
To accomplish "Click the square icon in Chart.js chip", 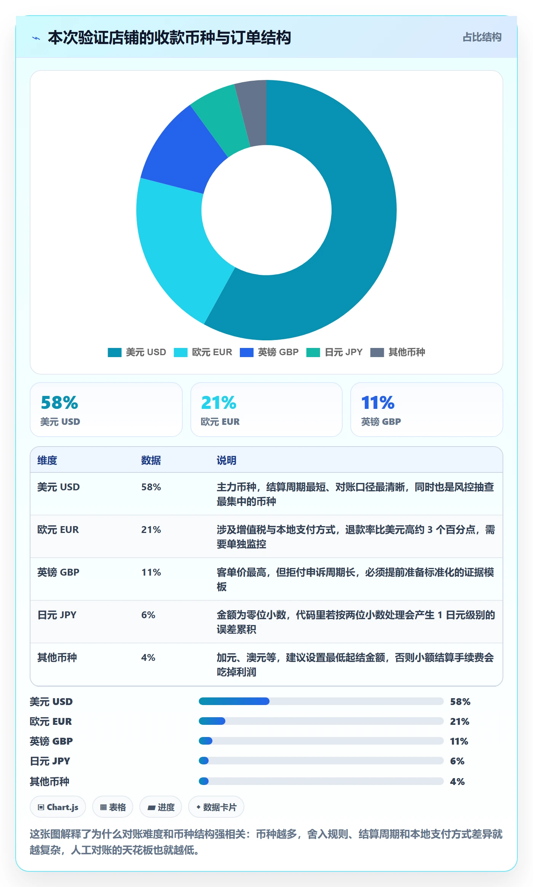I will point(41,807).
